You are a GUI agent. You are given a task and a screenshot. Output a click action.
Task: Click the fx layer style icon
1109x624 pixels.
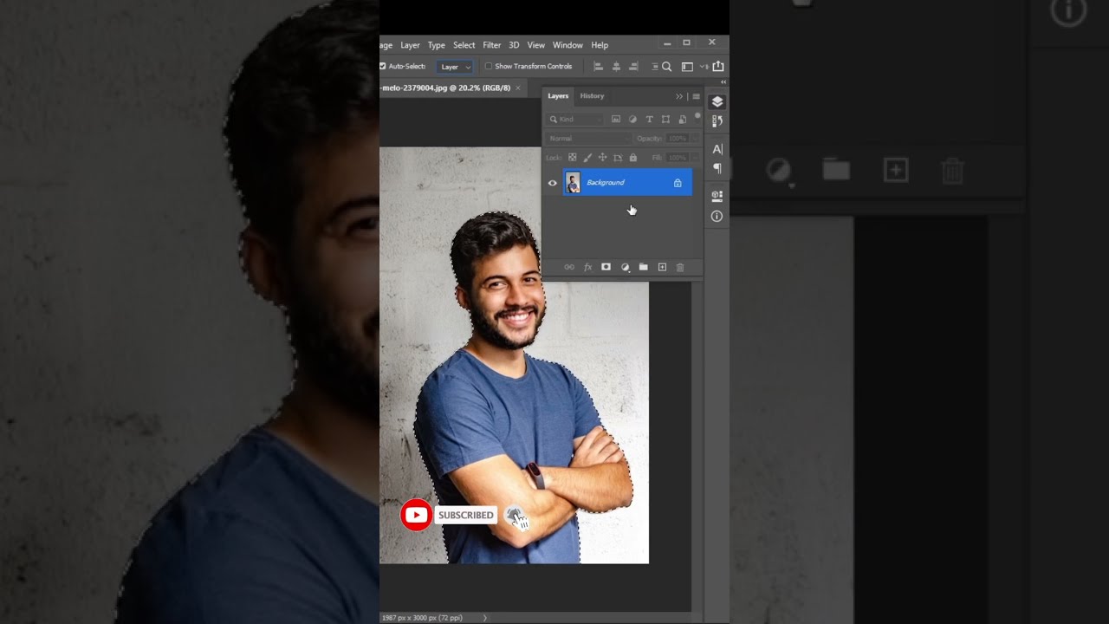coord(587,267)
